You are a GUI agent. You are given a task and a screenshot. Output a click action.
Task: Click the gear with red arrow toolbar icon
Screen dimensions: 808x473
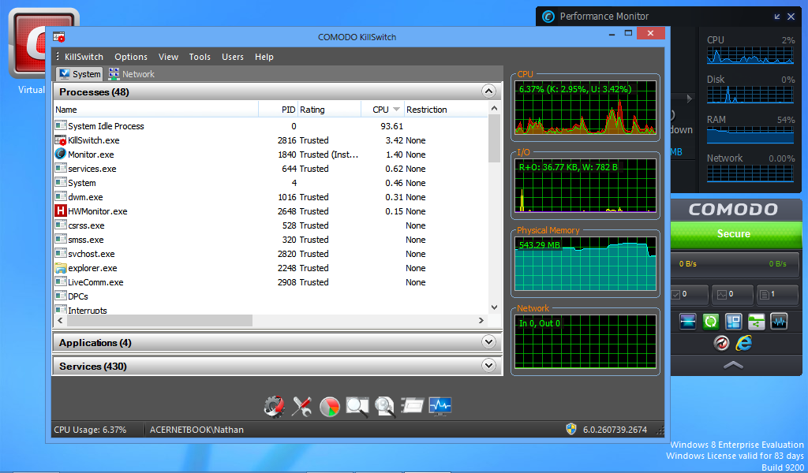click(x=274, y=406)
